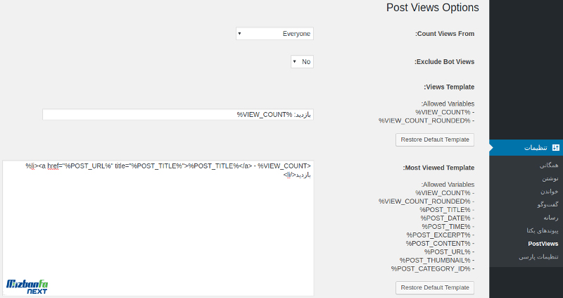Viewport: 563px width, 298px height.
Task: Restore default Views Template
Action: [435, 139]
